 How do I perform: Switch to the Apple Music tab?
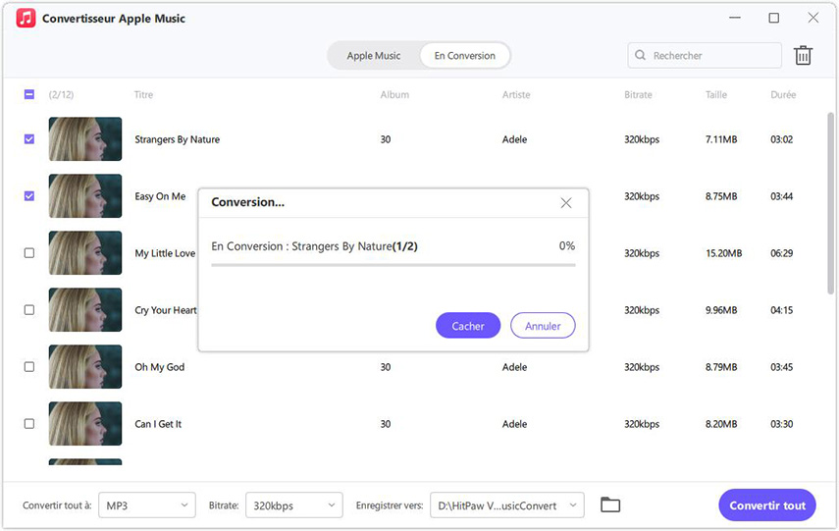(x=374, y=56)
